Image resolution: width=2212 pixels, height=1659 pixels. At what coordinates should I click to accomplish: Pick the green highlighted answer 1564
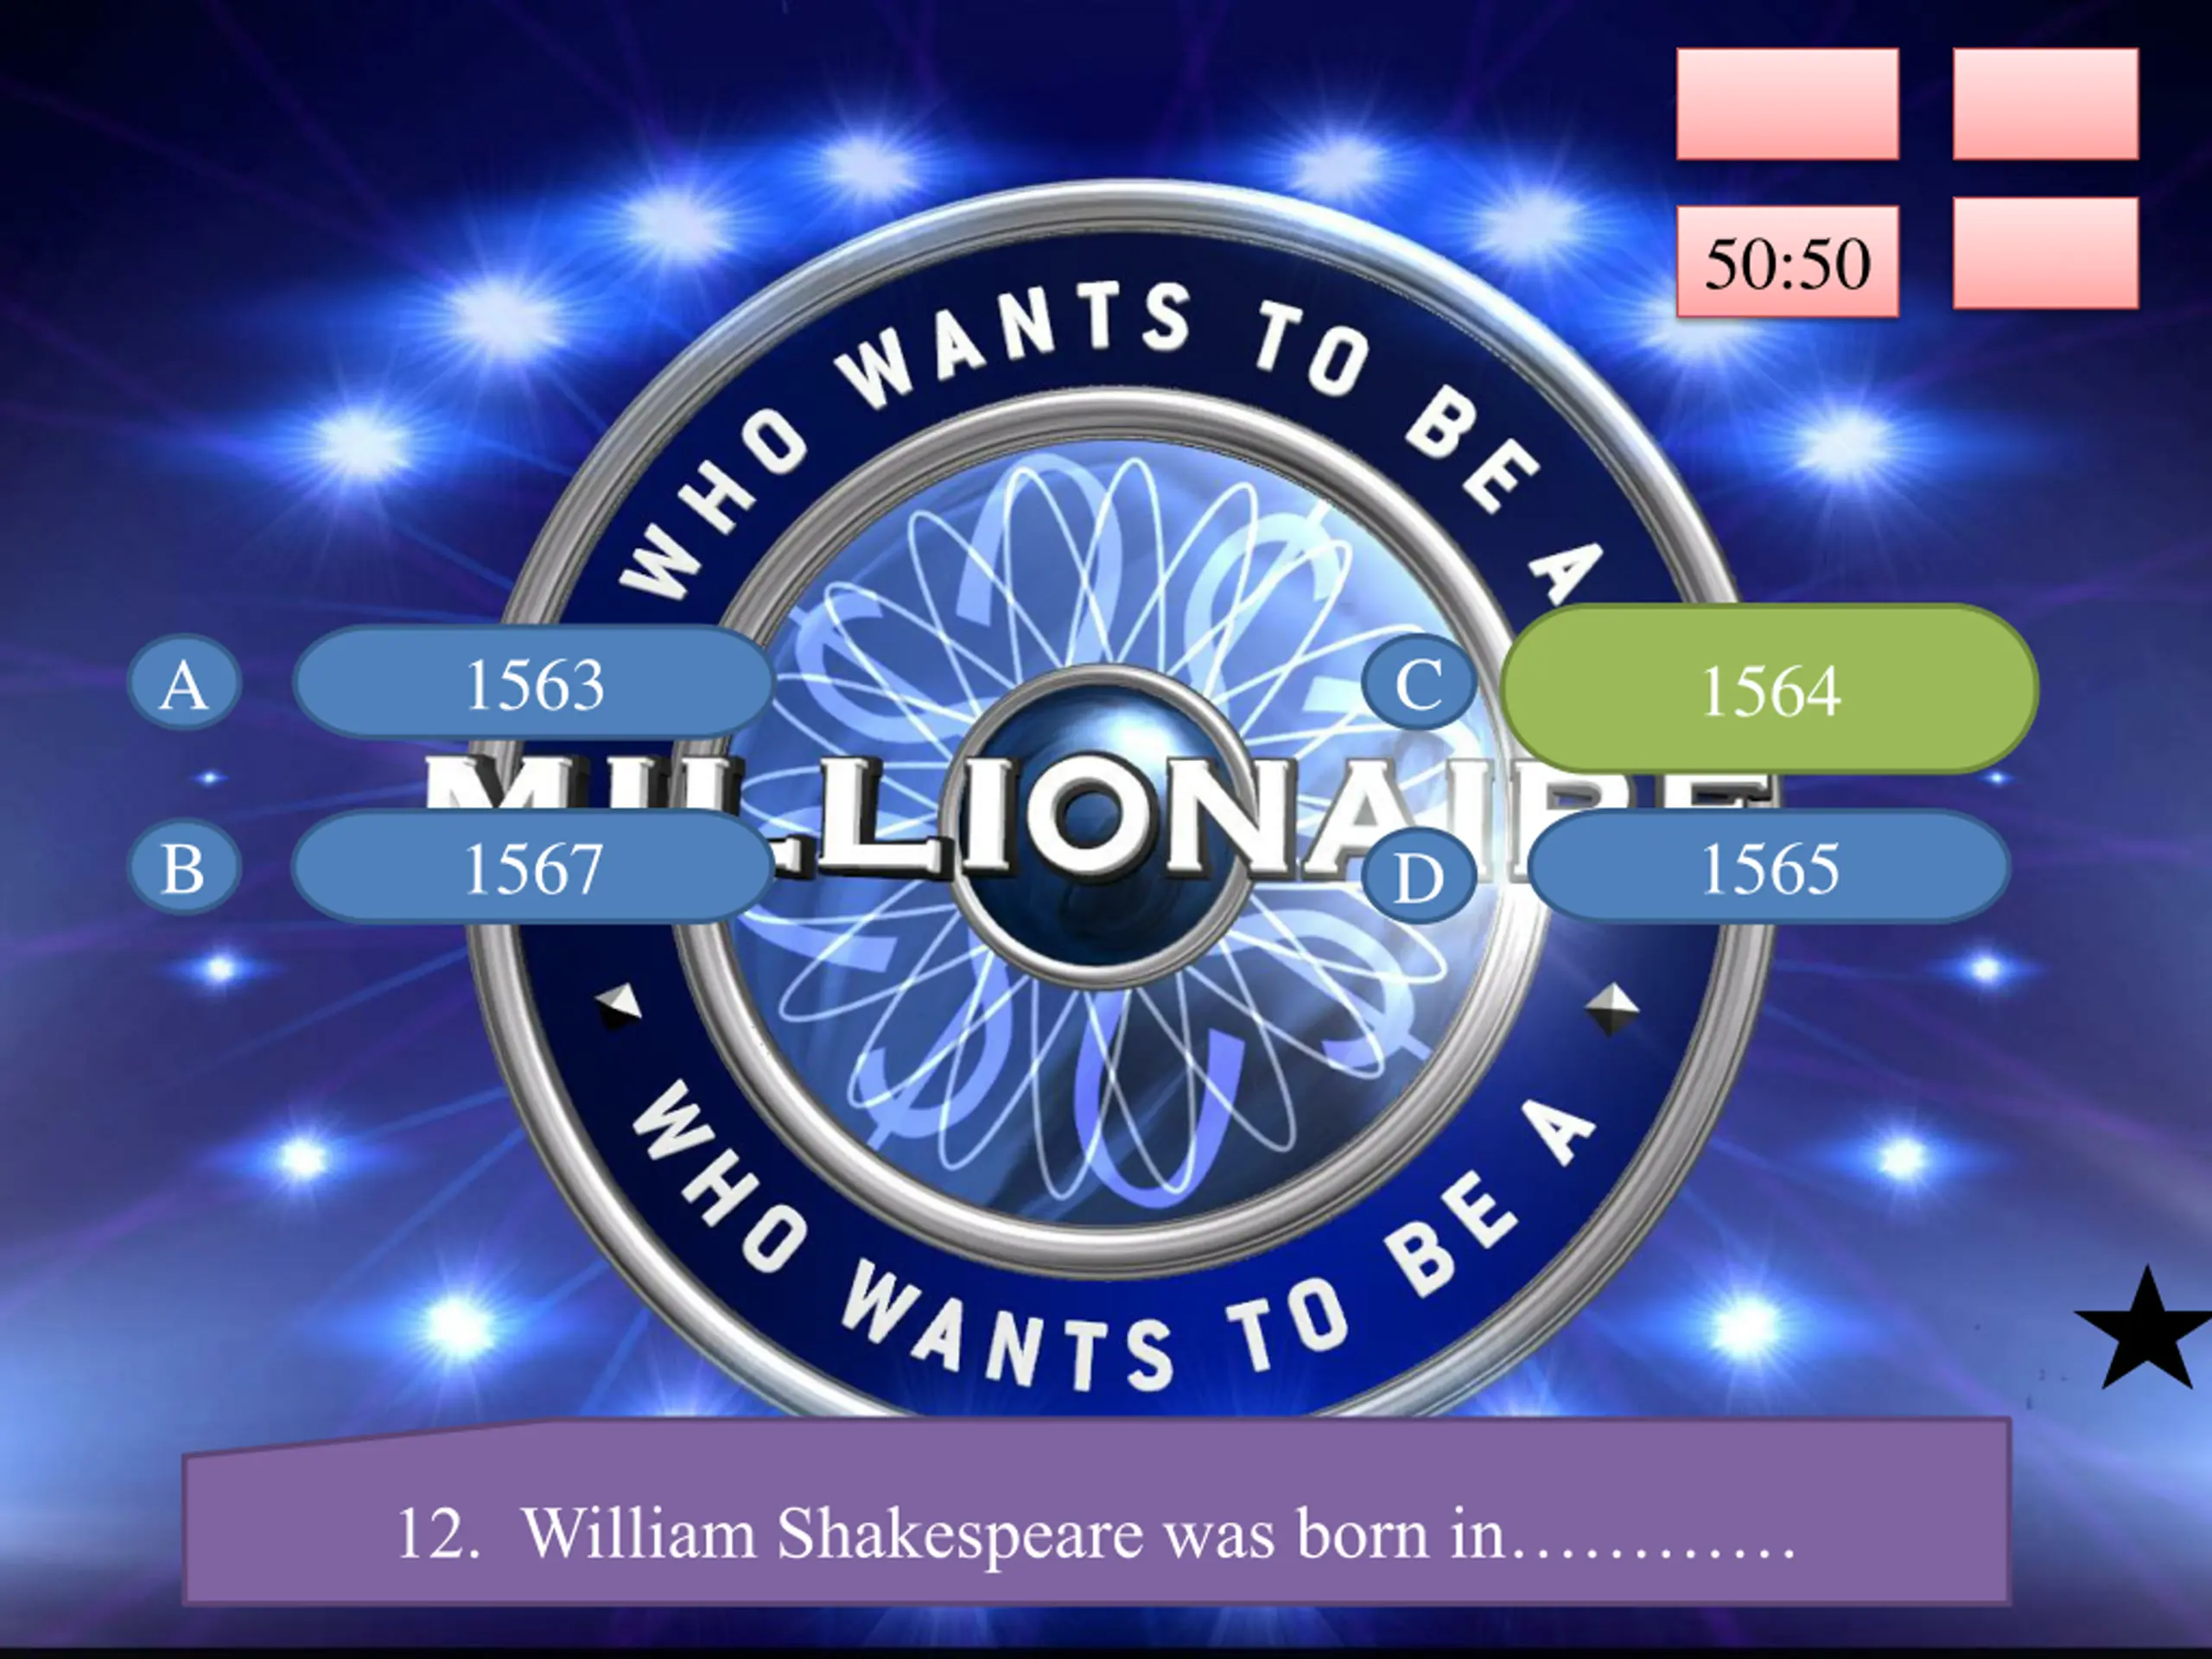click(x=1770, y=689)
